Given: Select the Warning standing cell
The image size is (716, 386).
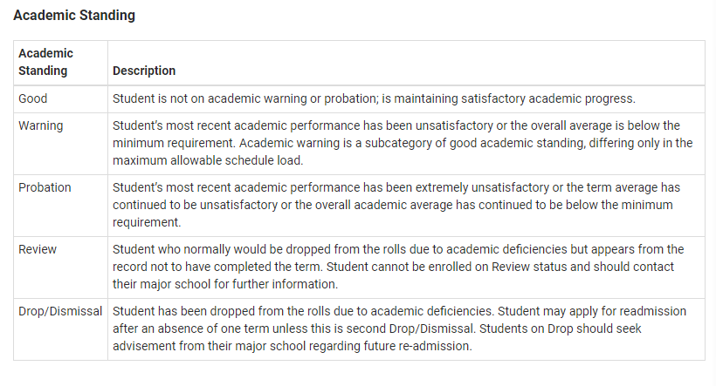Looking at the screenshot, I should point(41,125).
